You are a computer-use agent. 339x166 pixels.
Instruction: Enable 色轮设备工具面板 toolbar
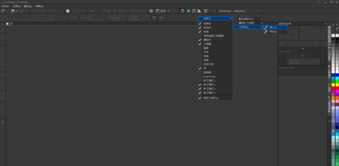(x=215, y=36)
